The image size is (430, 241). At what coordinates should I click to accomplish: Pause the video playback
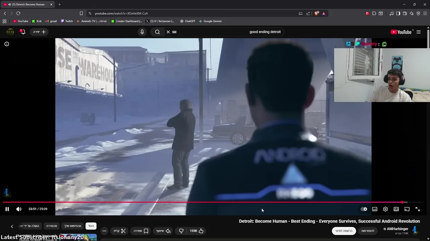click(7, 209)
